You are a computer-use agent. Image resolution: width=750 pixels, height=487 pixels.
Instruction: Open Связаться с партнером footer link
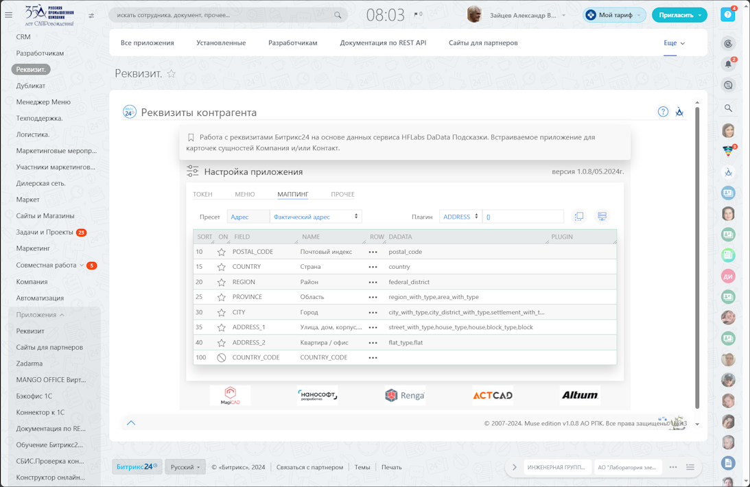(309, 467)
